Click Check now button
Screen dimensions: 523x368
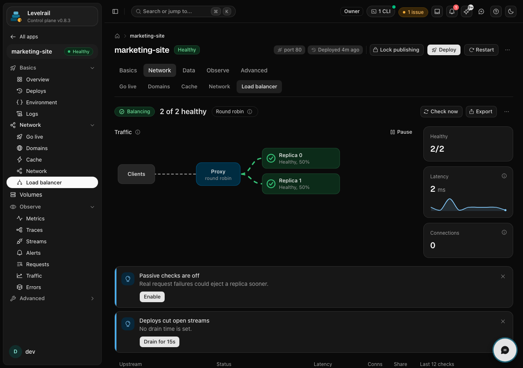[x=441, y=112]
